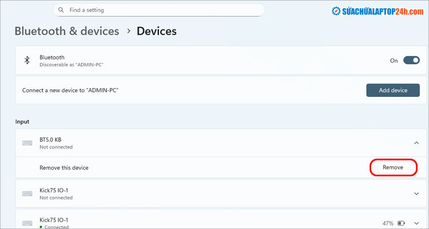429x229 pixels.
Task: Select the BT5.0 KB device name
Action: point(51,140)
